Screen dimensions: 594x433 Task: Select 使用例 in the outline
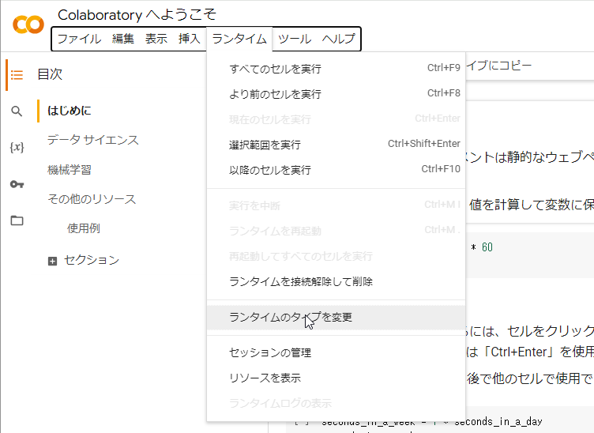pos(84,228)
